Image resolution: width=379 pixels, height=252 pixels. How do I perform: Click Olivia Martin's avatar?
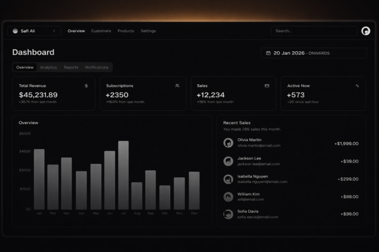coord(228,143)
